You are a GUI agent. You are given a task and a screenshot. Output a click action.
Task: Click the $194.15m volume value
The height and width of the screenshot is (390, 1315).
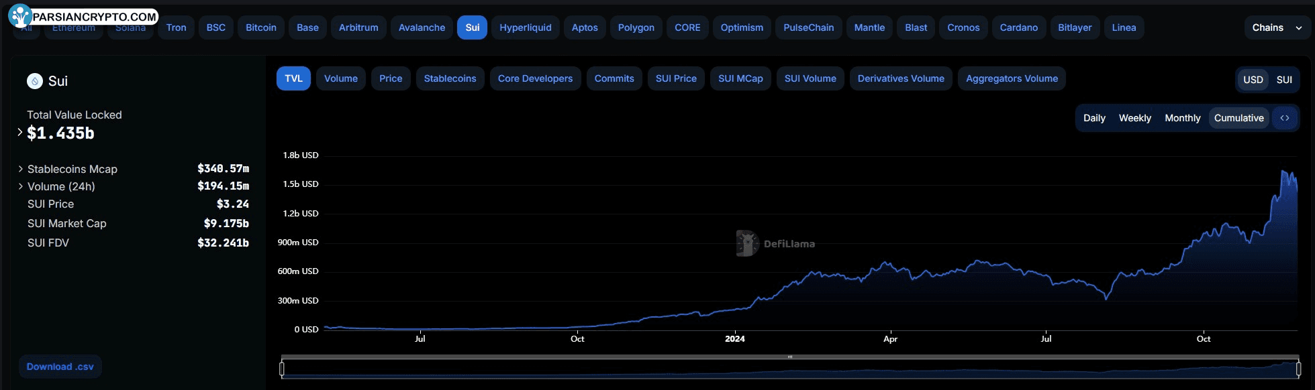click(x=223, y=186)
